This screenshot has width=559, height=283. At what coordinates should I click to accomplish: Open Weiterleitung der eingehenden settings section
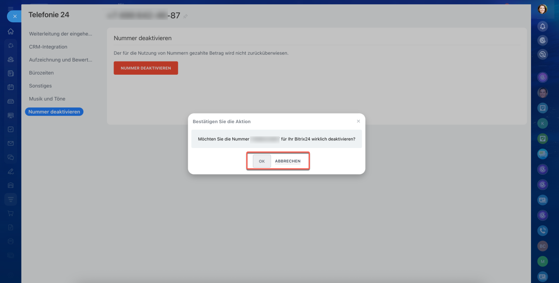[61, 34]
